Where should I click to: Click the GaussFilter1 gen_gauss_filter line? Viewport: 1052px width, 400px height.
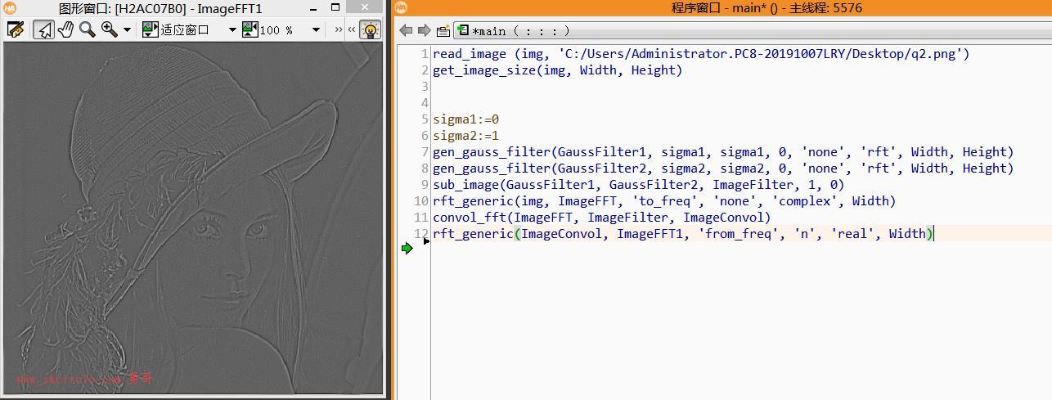(723, 152)
